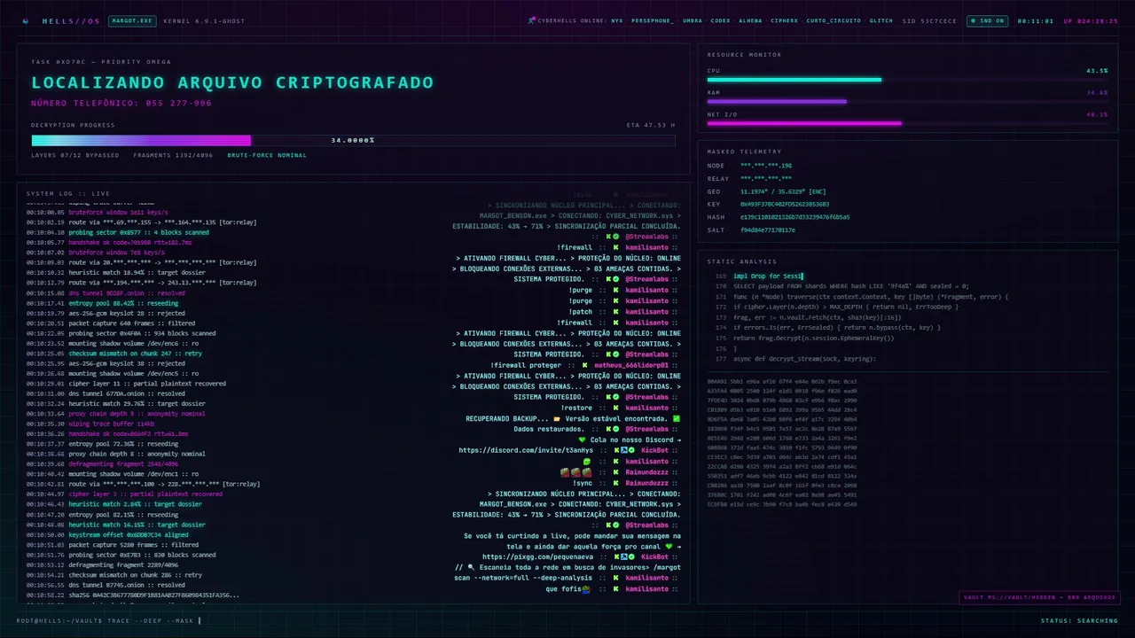The width and height of the screenshot is (1135, 638).
Task: Focus the ROOT@HELLS command prompt input
Action: pyautogui.click(x=108, y=620)
